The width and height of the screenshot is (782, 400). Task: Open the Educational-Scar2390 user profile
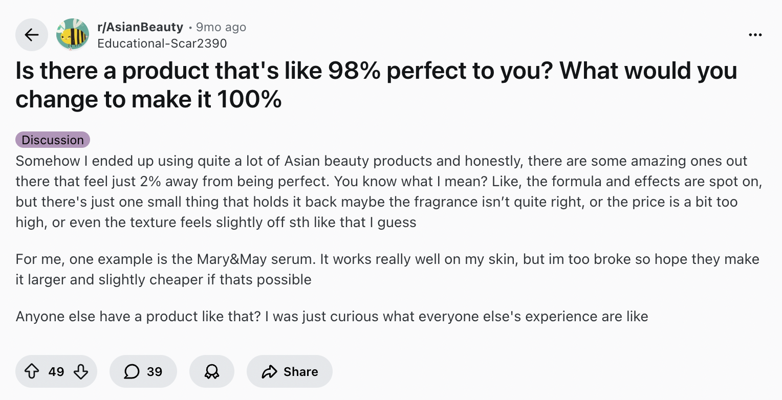tap(162, 43)
